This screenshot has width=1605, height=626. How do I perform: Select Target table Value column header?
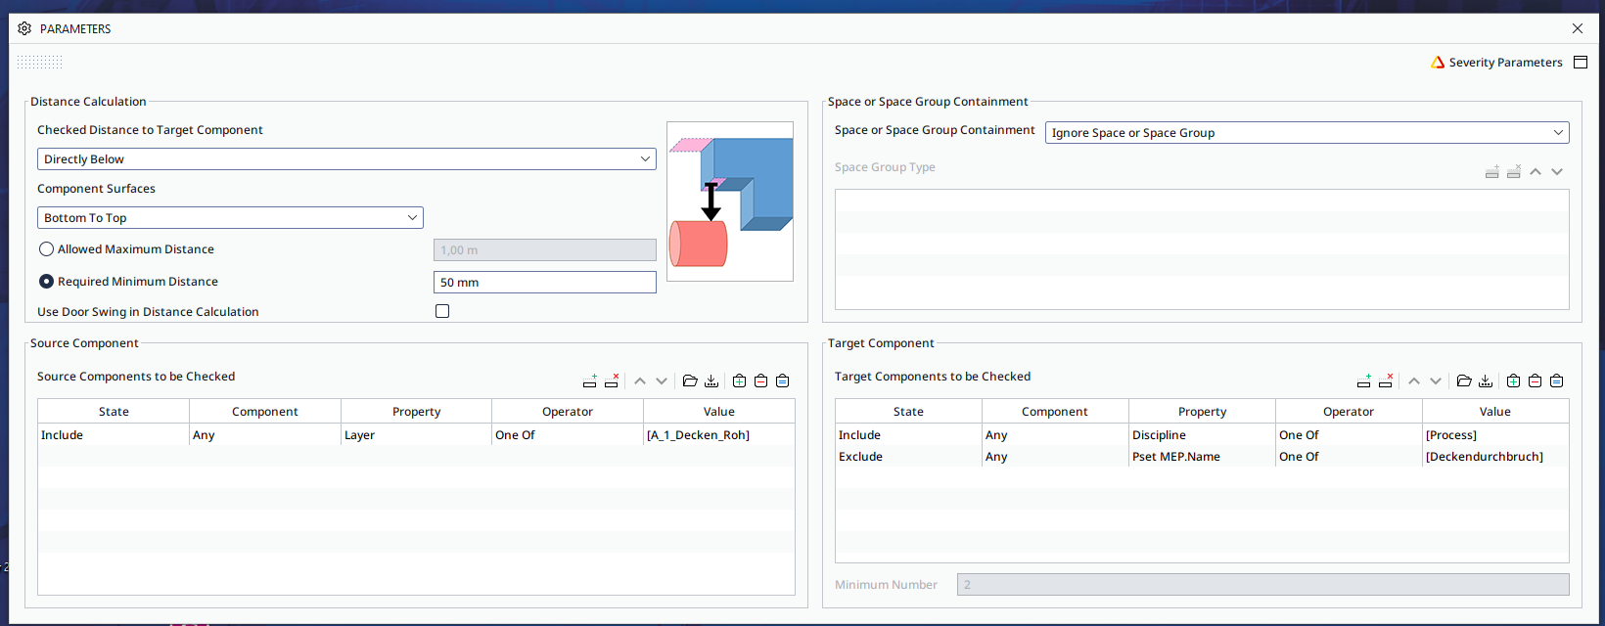(x=1495, y=411)
